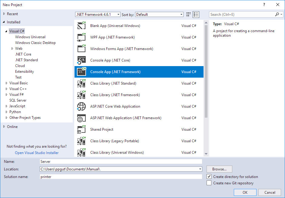Select Windows Classic Desktop category

point(35,43)
